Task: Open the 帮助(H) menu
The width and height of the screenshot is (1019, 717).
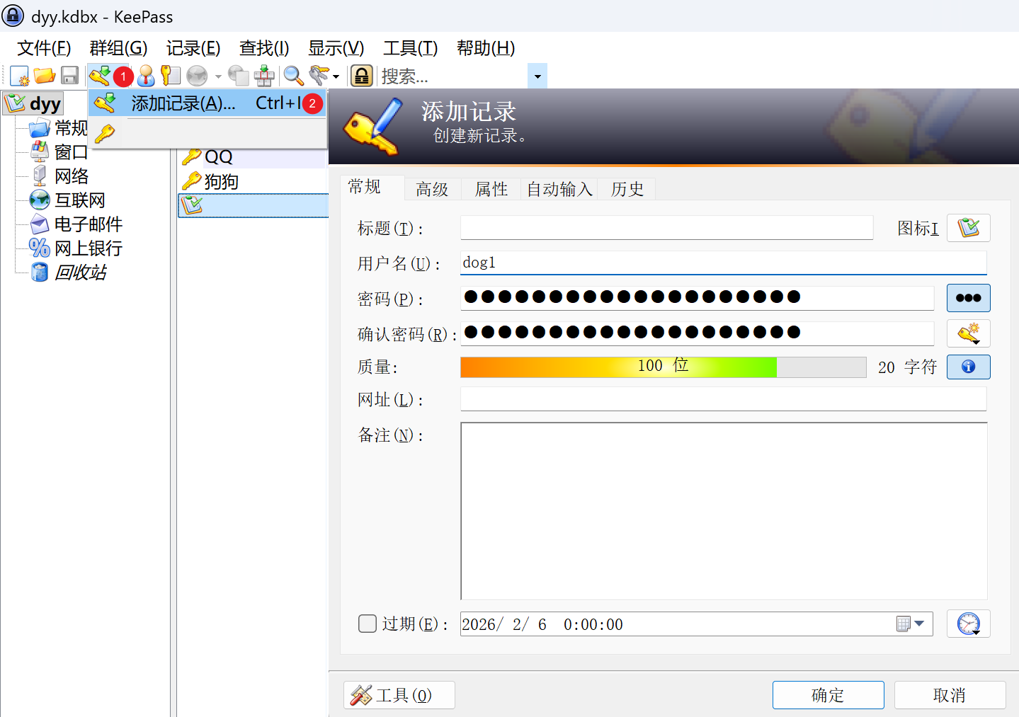Action: [x=486, y=48]
